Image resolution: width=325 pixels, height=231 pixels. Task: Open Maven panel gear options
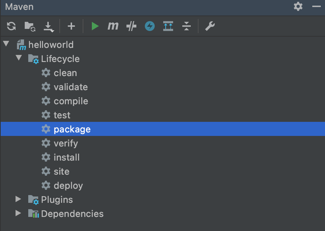click(298, 6)
